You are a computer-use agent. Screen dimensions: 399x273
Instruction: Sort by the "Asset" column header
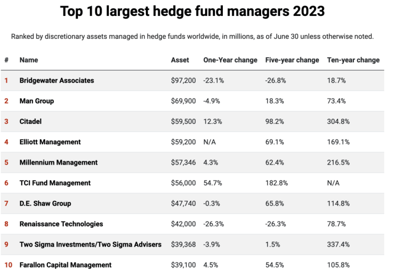pyautogui.click(x=180, y=60)
